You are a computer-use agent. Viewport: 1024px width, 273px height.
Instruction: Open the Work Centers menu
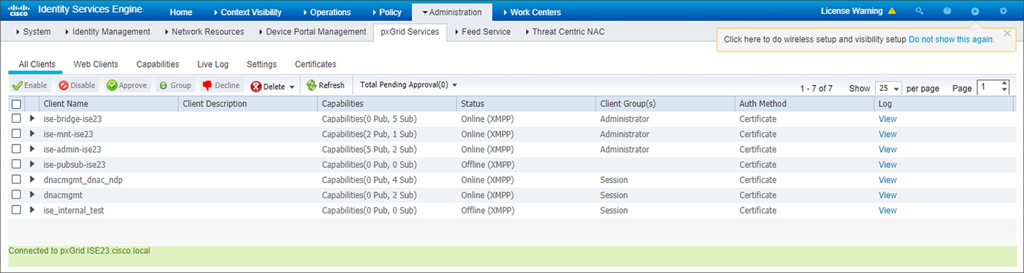pos(532,12)
